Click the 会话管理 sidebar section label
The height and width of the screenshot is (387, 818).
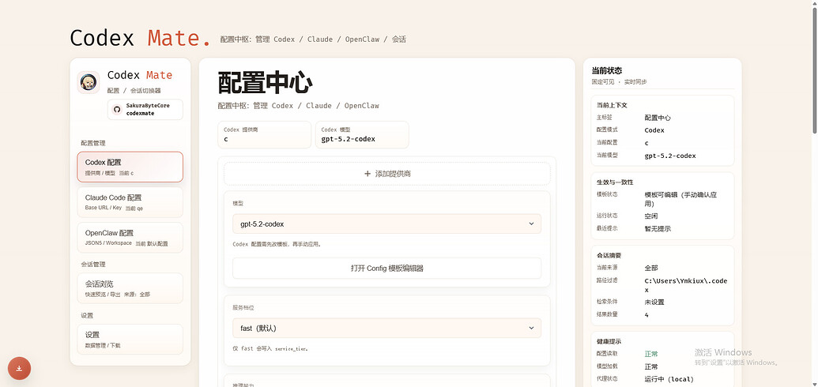coord(92,265)
